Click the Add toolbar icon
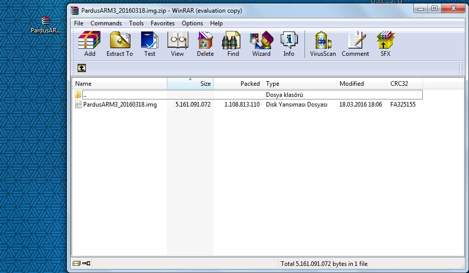The height and width of the screenshot is (273, 469). point(89,44)
